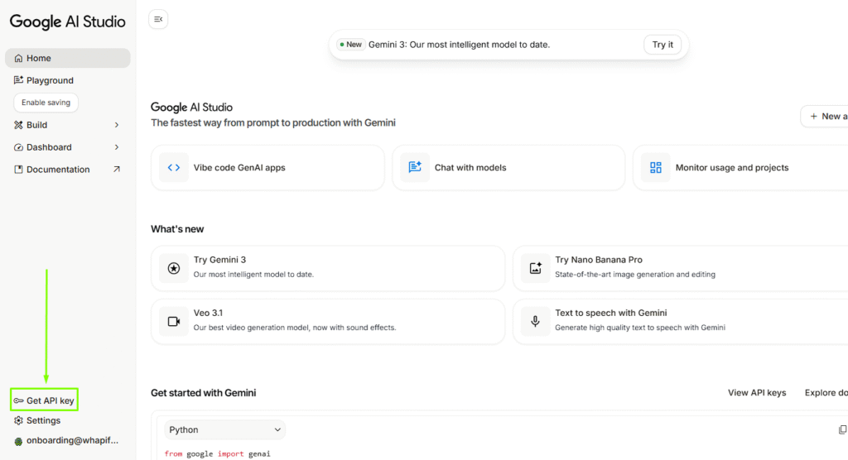This screenshot has width=848, height=460.
Task: Open the Chat with models card
Action: click(x=508, y=168)
